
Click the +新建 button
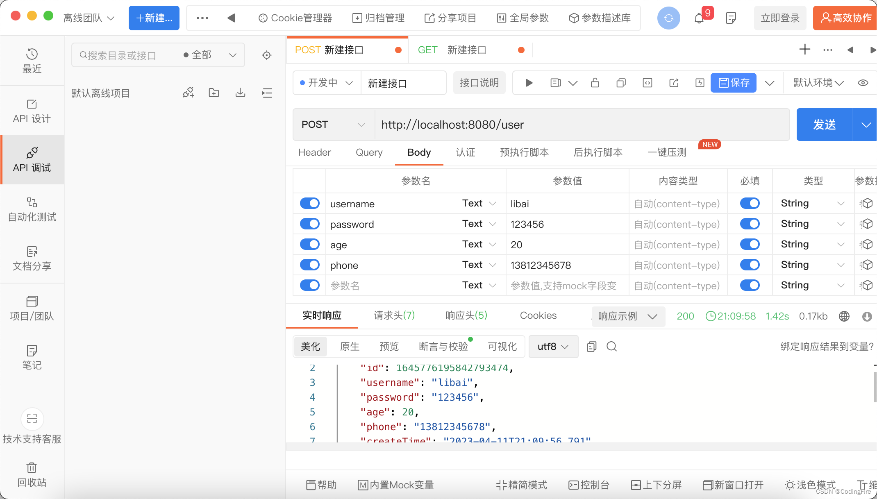154,18
